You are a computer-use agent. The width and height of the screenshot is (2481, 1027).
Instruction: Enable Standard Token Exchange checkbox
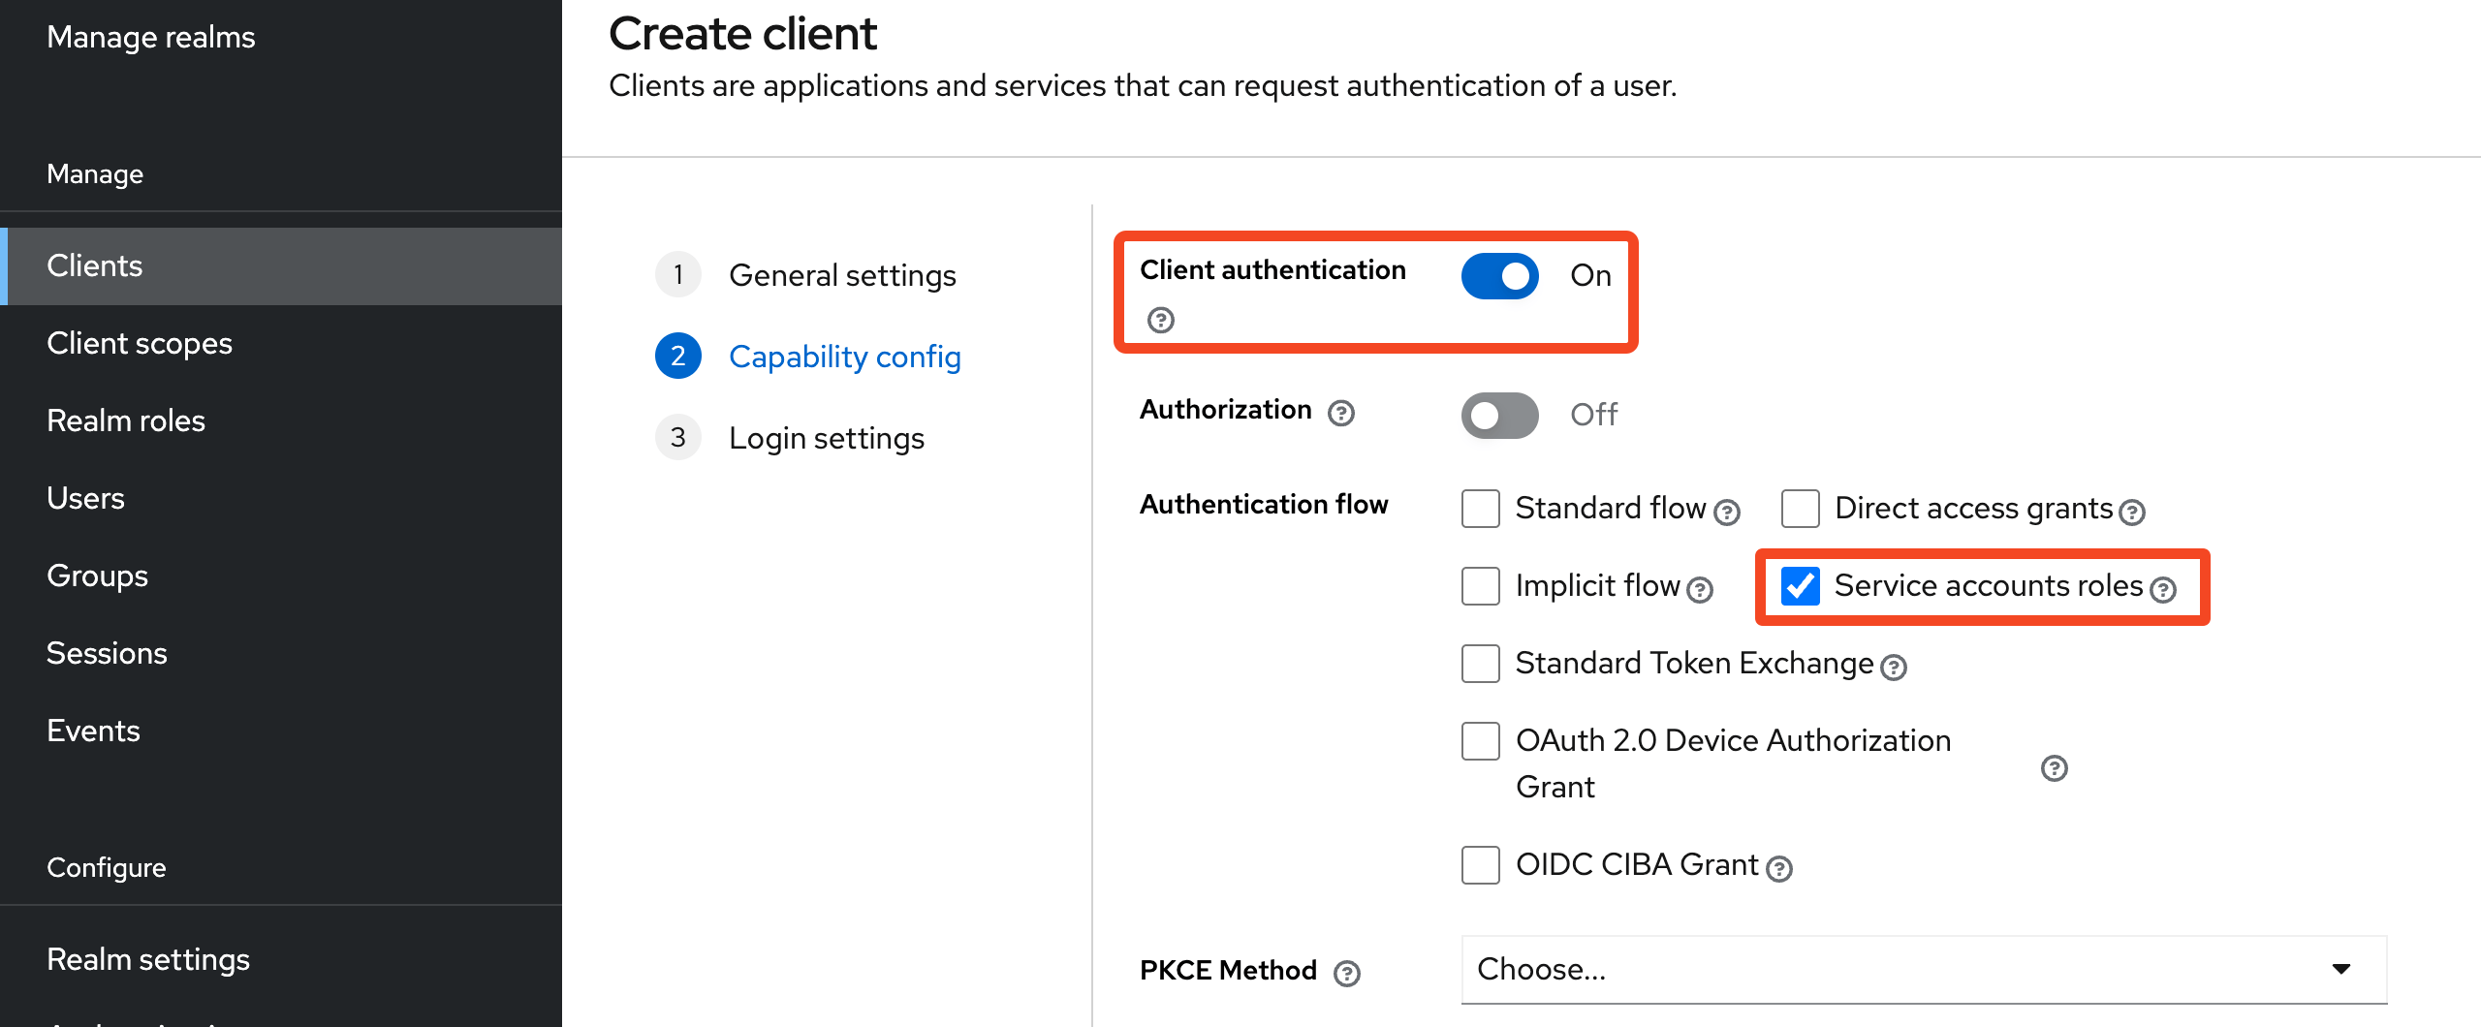1480,664
